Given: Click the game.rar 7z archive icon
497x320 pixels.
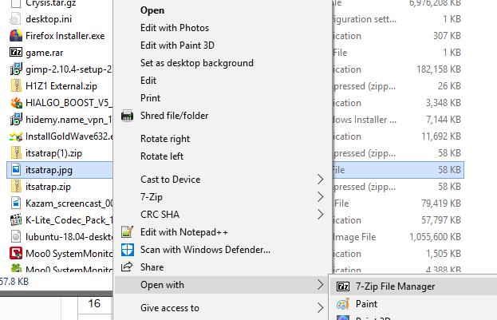Looking at the screenshot, I should pos(16,53).
